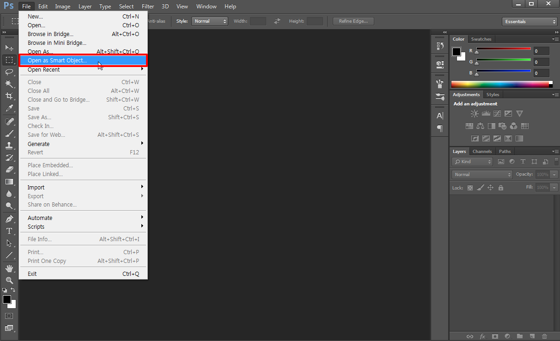This screenshot has width=560, height=341.
Task: Select the Eyedropper tool
Action: [x=9, y=108]
